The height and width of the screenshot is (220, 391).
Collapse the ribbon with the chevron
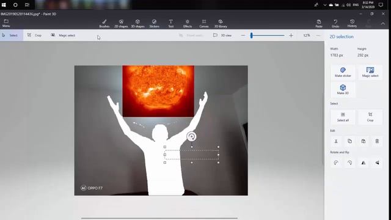(383, 23)
